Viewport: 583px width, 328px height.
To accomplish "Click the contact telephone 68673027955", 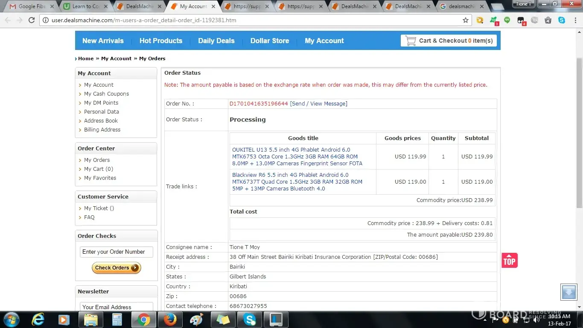I will click(248, 306).
